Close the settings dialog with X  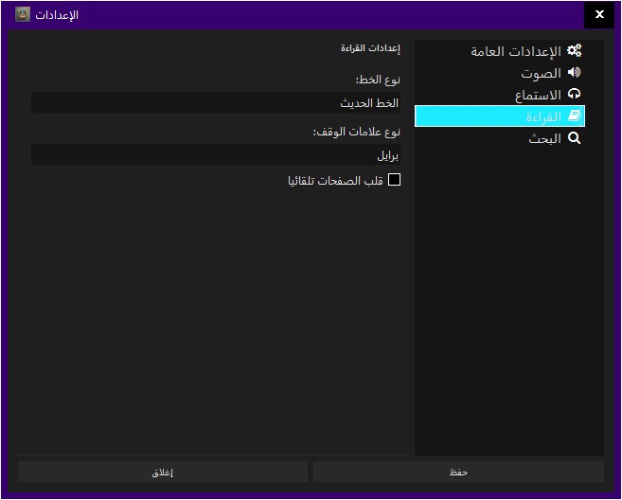[599, 15]
